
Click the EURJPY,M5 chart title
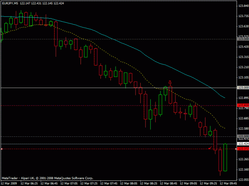pos(10,3)
